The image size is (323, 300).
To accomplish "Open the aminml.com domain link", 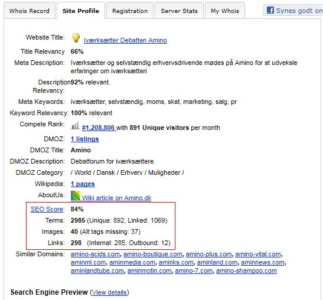I will [x=88, y=262].
